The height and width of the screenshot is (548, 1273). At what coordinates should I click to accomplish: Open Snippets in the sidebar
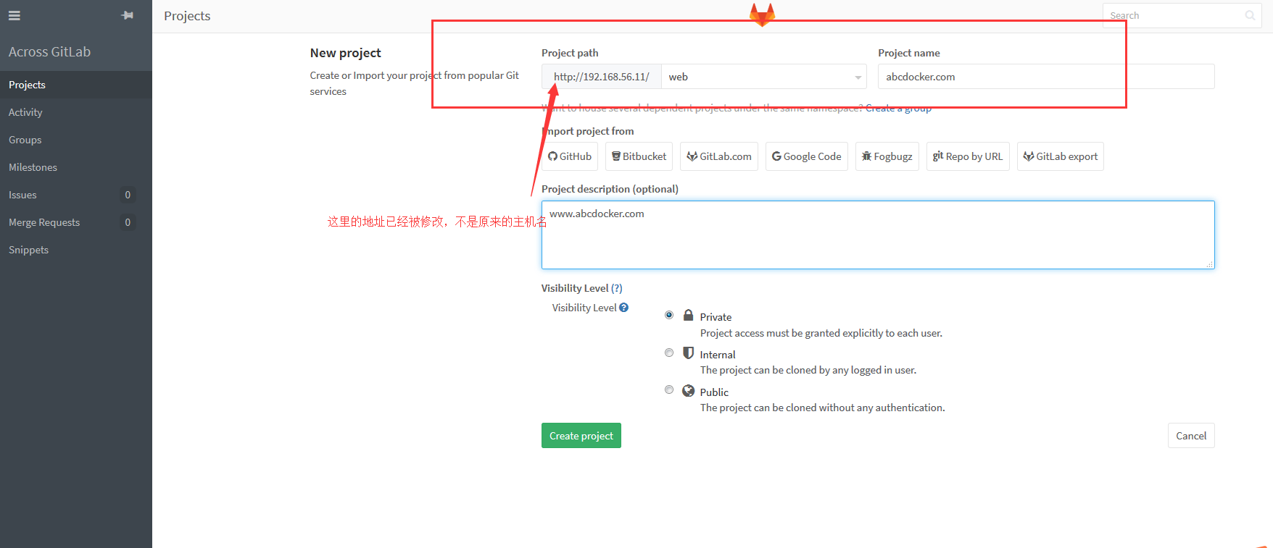[x=76, y=250]
